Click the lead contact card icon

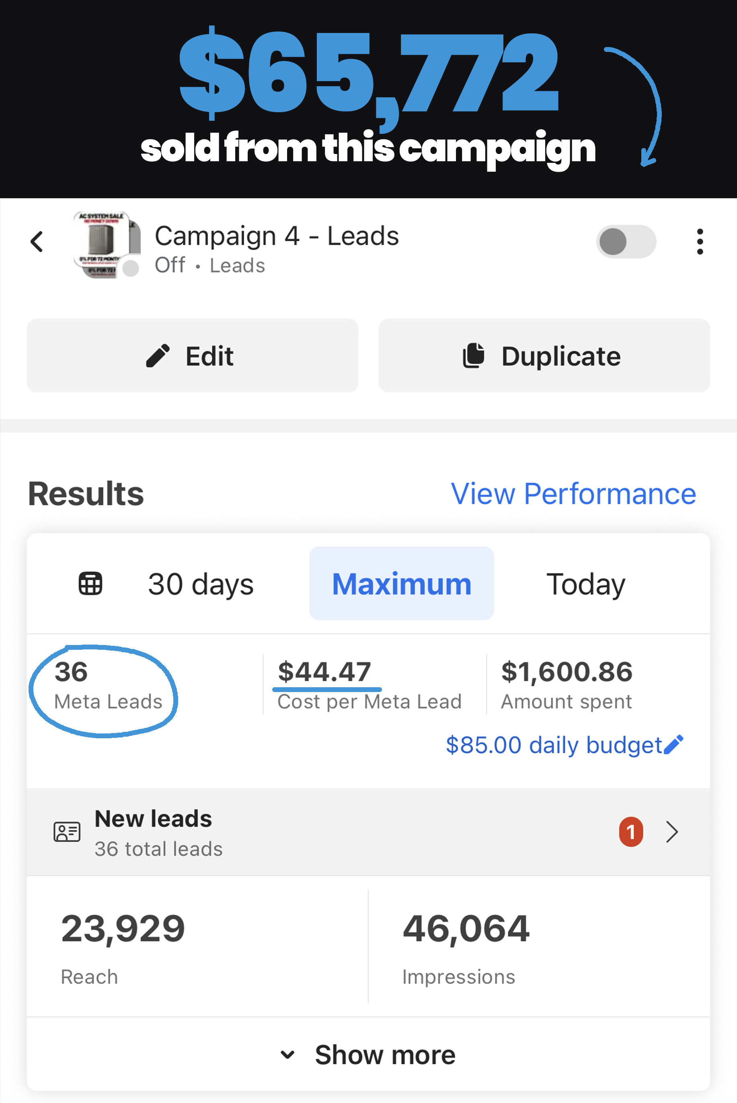point(67,832)
